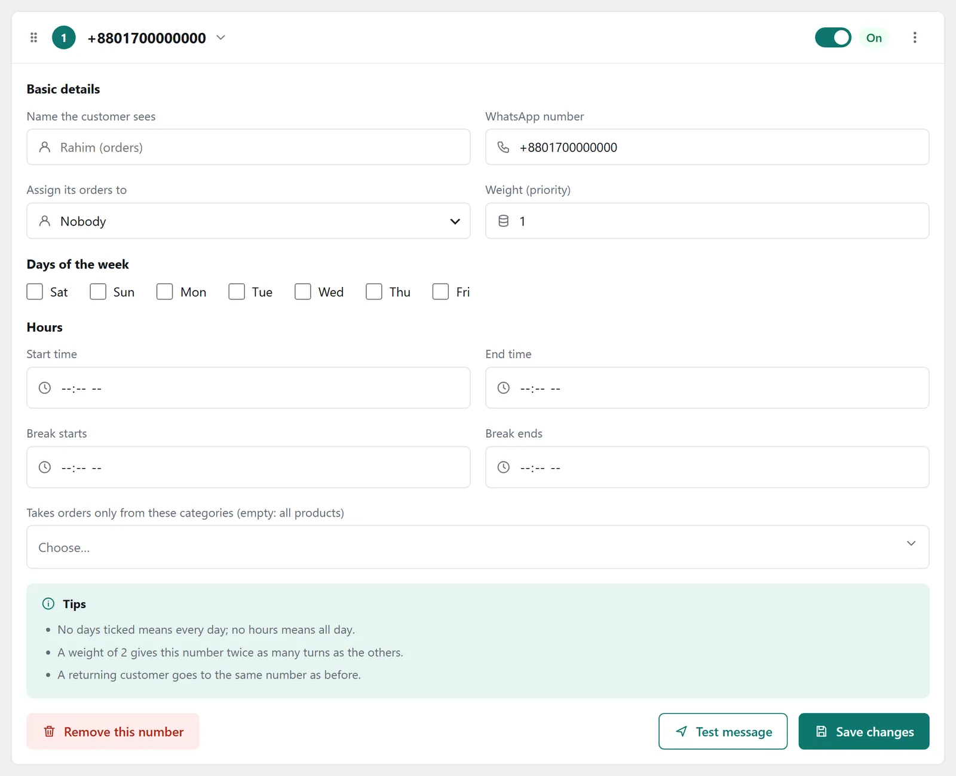Screen dimensions: 956x776
Task: Click the phone icon in WhatsApp number
Action: click(504, 147)
